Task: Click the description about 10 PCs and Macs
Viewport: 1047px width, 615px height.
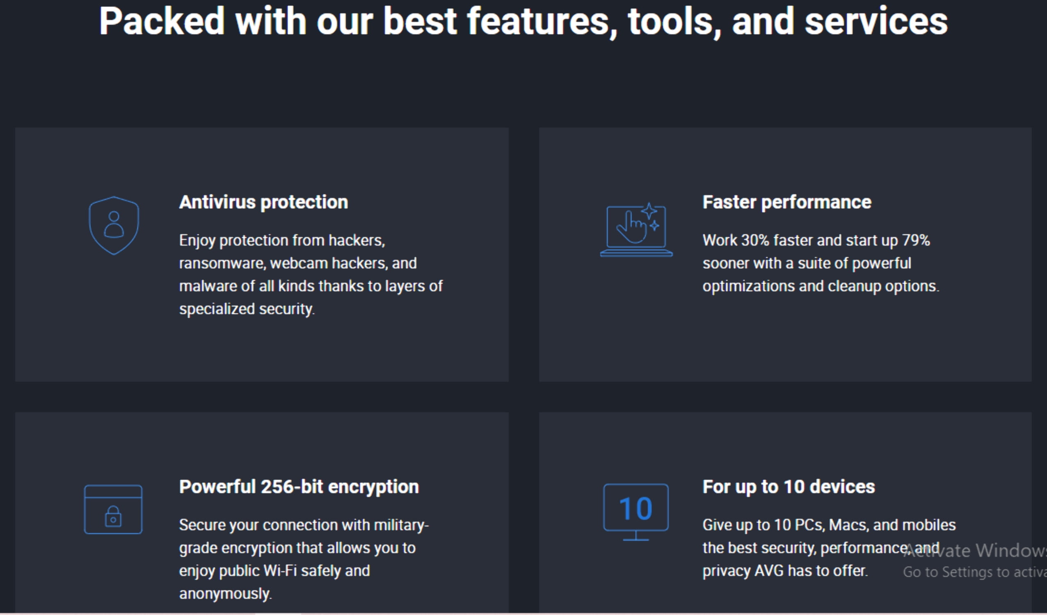Action: click(829, 548)
